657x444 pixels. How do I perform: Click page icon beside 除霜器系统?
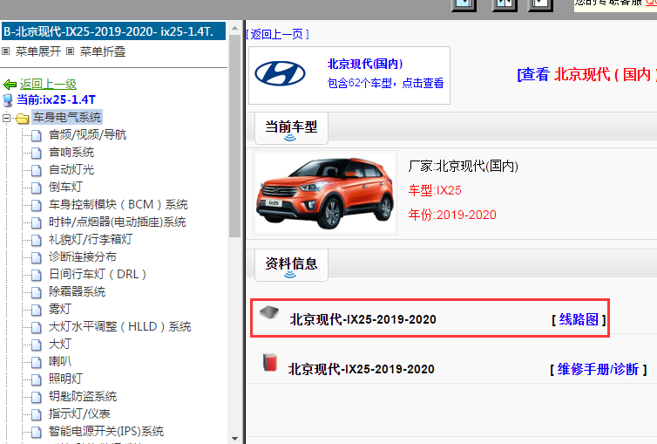tap(37, 292)
